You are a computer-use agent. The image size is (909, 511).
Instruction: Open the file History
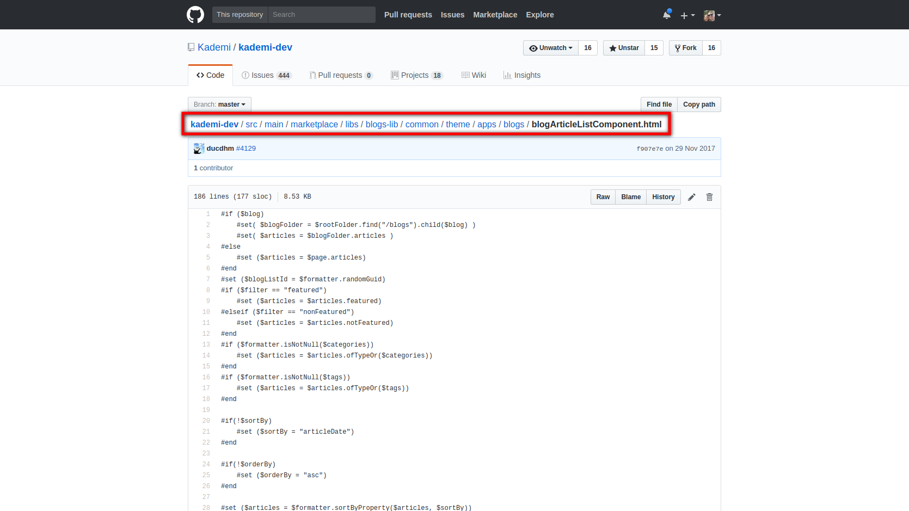[664, 197]
